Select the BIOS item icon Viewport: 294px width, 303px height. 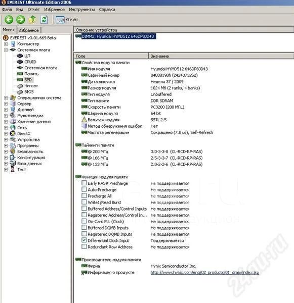pyautogui.click(x=20, y=92)
